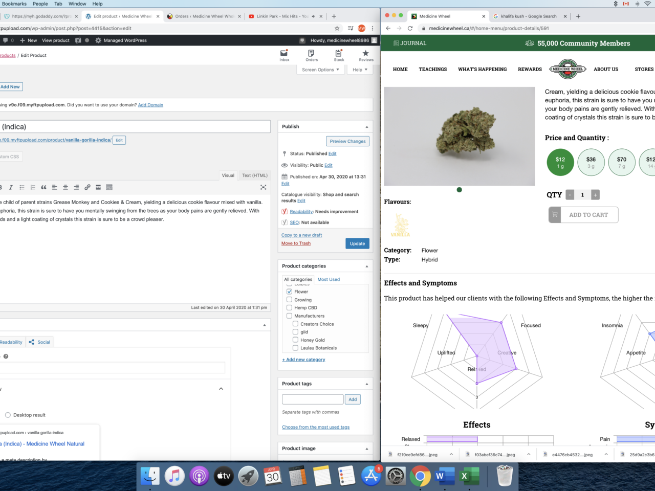The width and height of the screenshot is (655, 491).
Task: Reload the Medicine Wheel page in the right browser
Action: 410,29
